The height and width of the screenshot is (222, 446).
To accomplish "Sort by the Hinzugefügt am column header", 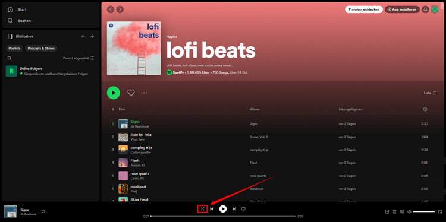I will (x=350, y=109).
